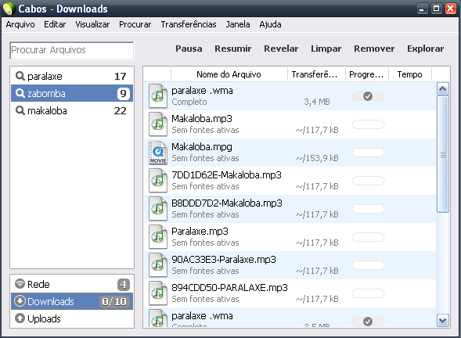Click the Limpar button
Image resolution: width=461 pixels, height=338 pixels.
click(326, 49)
